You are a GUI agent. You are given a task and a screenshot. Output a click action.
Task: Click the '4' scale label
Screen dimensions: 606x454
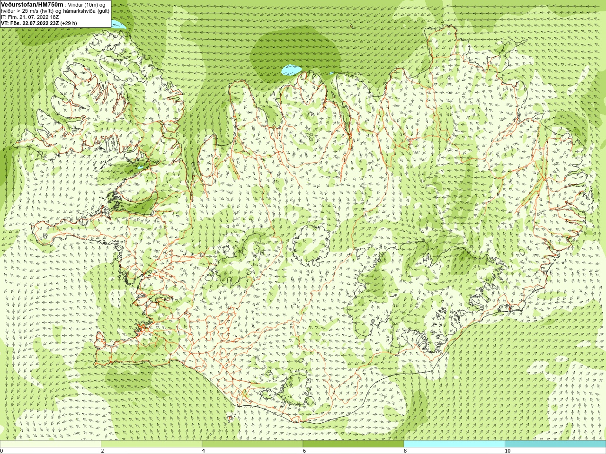[x=203, y=451]
